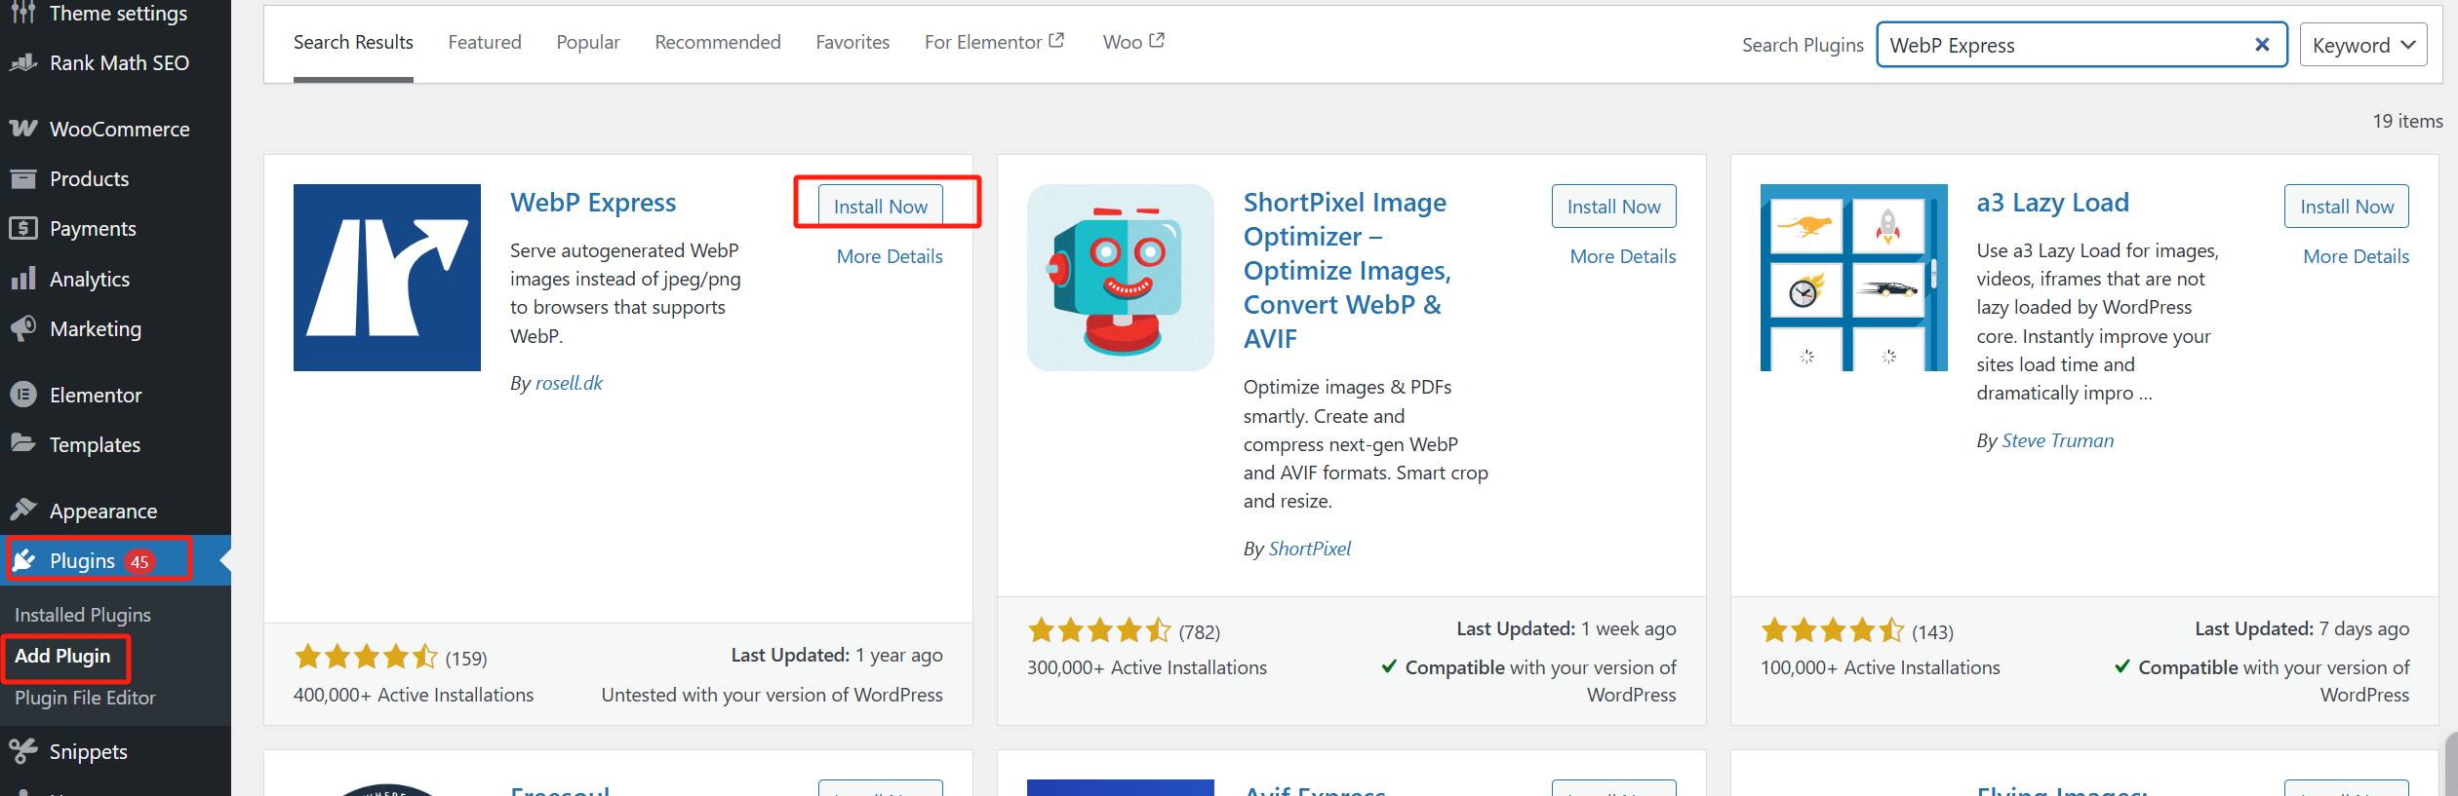The height and width of the screenshot is (796, 2458).
Task: Expand the Keyword search type dropdown
Action: 2362,45
